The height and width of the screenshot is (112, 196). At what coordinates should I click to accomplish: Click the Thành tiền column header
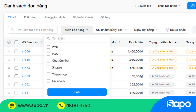click(136, 42)
